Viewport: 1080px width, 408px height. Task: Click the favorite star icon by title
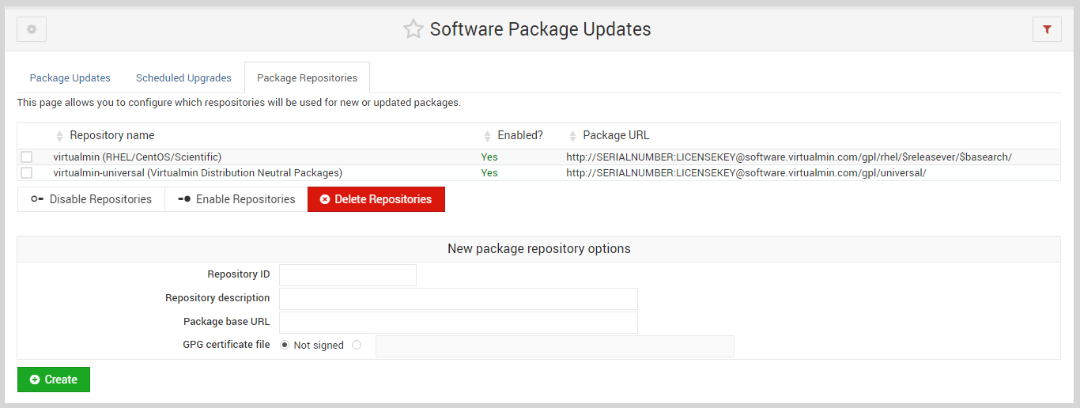413,29
